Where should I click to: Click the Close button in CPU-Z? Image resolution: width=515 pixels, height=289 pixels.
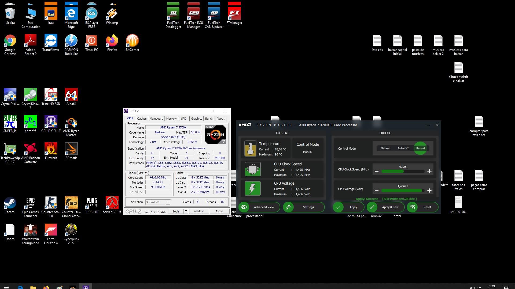coord(219,211)
